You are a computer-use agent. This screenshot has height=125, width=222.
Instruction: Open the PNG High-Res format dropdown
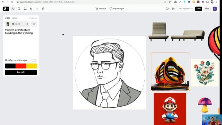coord(186,9)
